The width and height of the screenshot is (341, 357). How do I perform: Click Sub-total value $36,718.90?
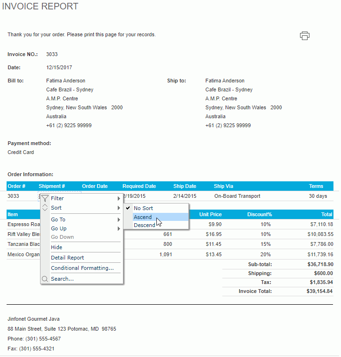click(x=320, y=264)
